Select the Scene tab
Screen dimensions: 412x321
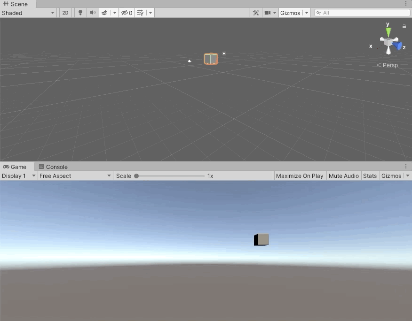(x=17, y=4)
